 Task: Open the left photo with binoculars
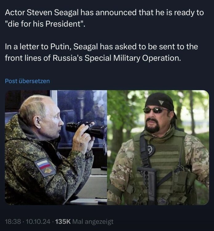coord(56,147)
